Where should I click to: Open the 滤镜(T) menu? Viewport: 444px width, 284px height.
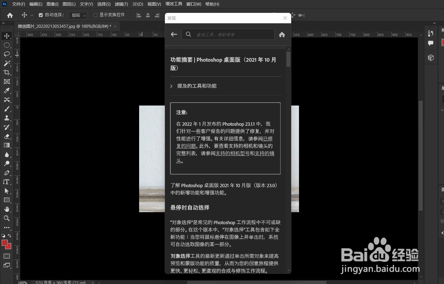[121, 4]
